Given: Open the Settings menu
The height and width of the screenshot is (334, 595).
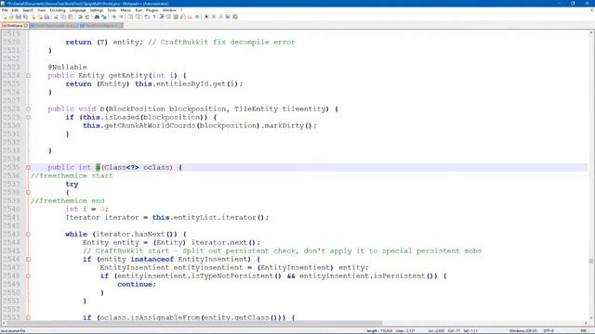Looking at the screenshot, I should (97, 10).
